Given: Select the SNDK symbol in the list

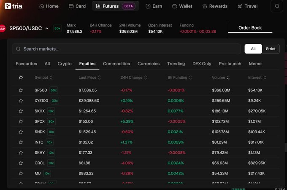Looking at the screenshot, I should click(x=40, y=132).
